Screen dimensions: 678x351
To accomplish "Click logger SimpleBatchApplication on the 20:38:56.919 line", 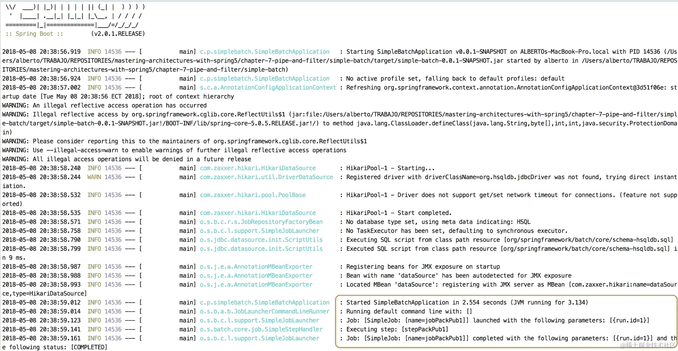I will pos(265,51).
